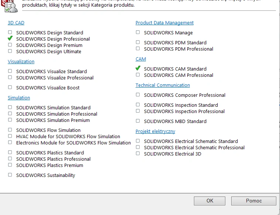Toggle the SOLIDWORKS Design Professional green checkmark
The image size is (280, 215).
[10, 38]
